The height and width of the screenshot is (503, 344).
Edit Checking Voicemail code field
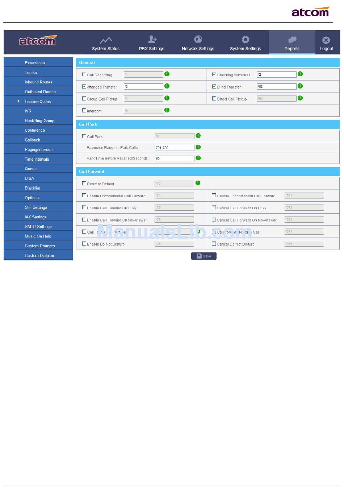coord(277,74)
